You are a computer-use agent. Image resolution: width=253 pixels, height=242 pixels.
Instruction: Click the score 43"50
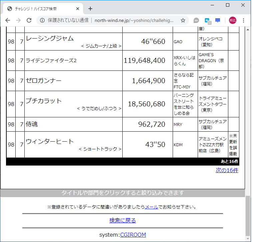pos(155,145)
